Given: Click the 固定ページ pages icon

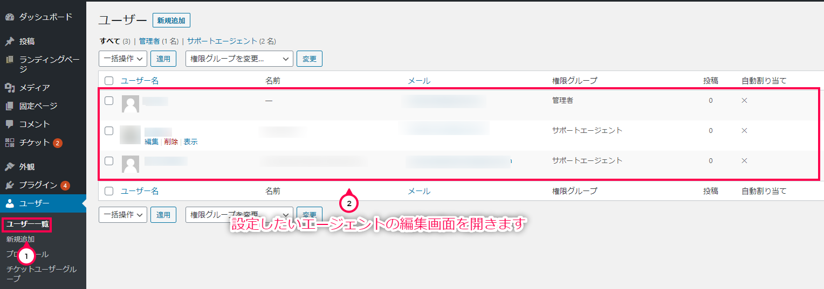Looking at the screenshot, I should tap(9, 106).
